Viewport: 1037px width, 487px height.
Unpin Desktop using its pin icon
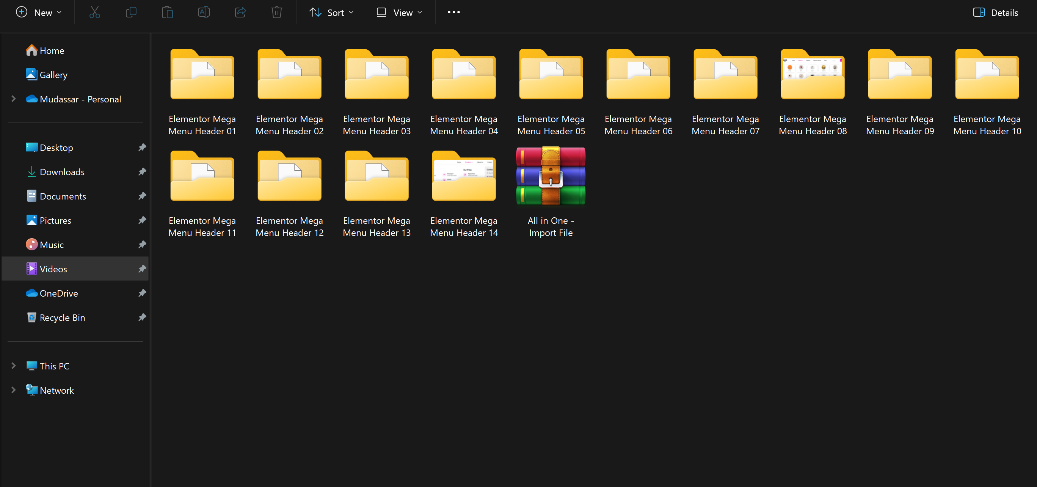[142, 148]
